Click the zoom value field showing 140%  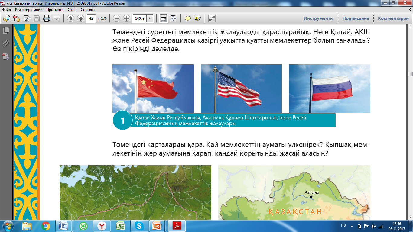click(x=140, y=18)
